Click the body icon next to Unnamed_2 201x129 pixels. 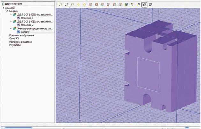[19, 25]
